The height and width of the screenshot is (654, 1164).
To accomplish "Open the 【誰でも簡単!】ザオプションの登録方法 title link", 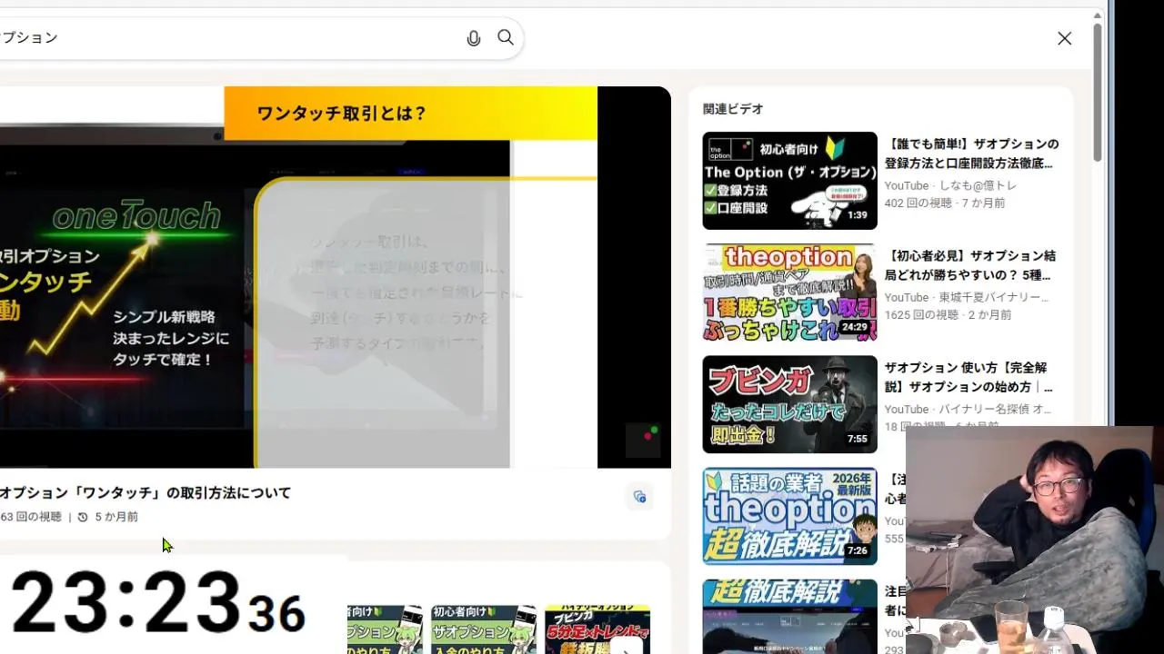I will (x=971, y=154).
